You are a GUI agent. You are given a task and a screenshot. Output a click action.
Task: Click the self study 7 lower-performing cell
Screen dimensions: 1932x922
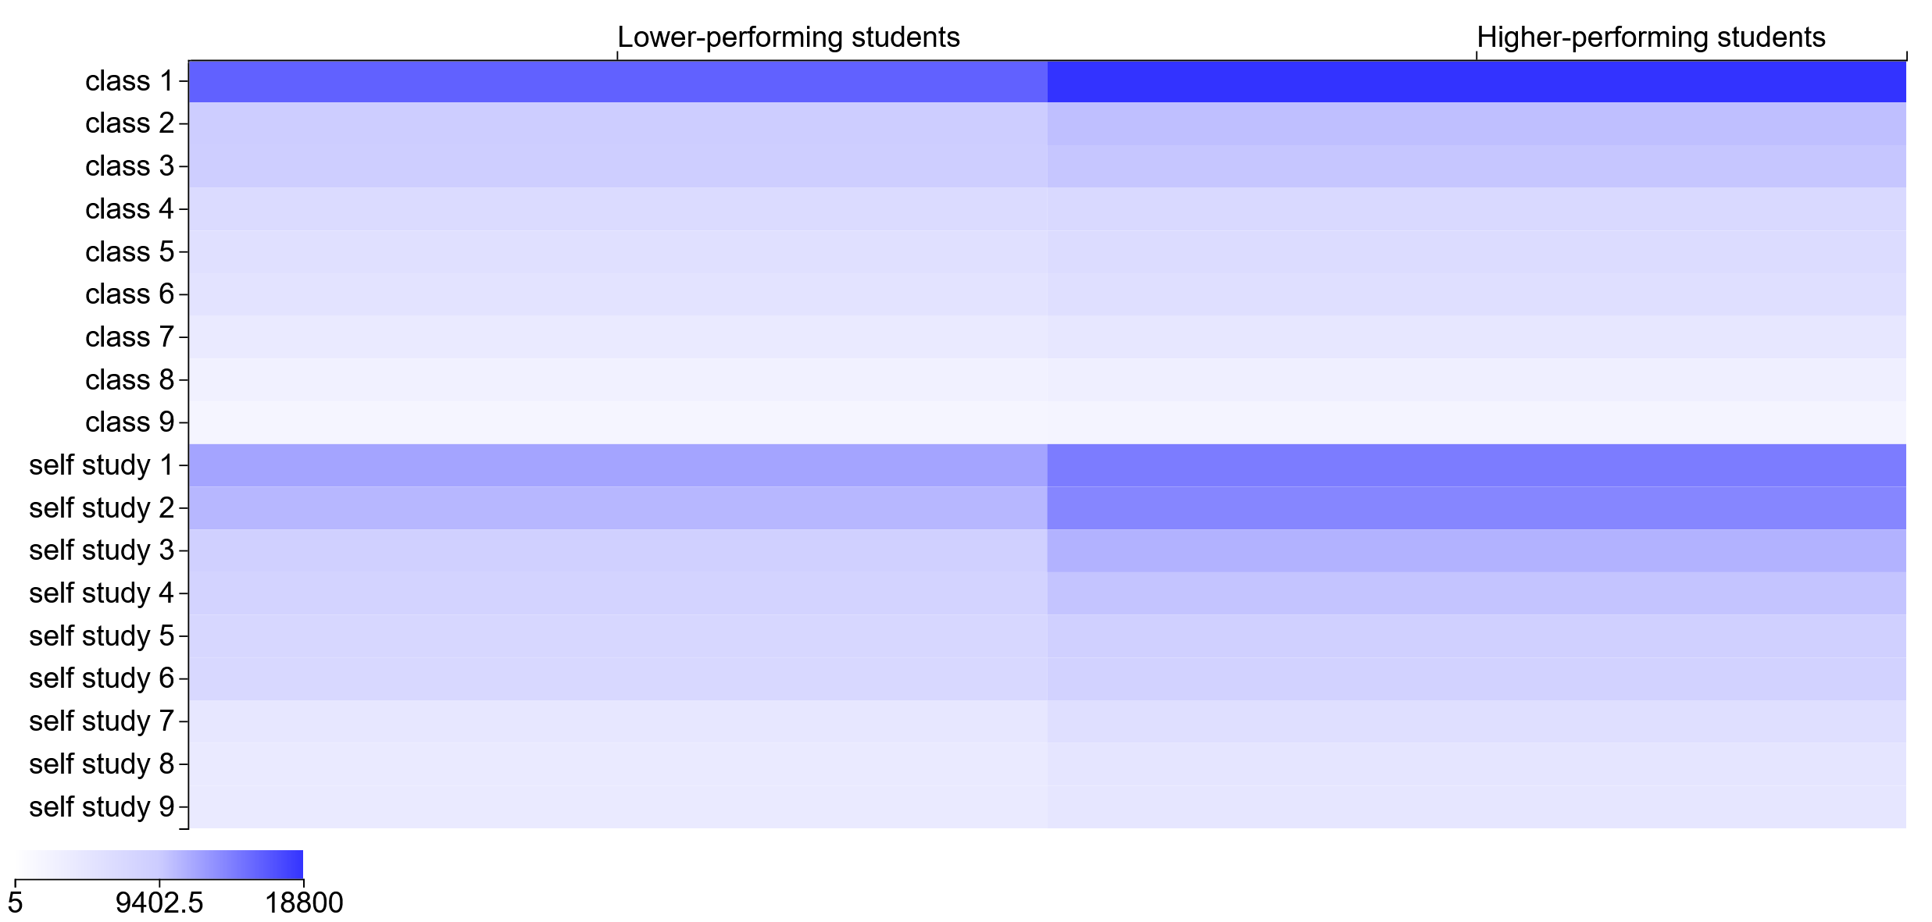pos(617,721)
